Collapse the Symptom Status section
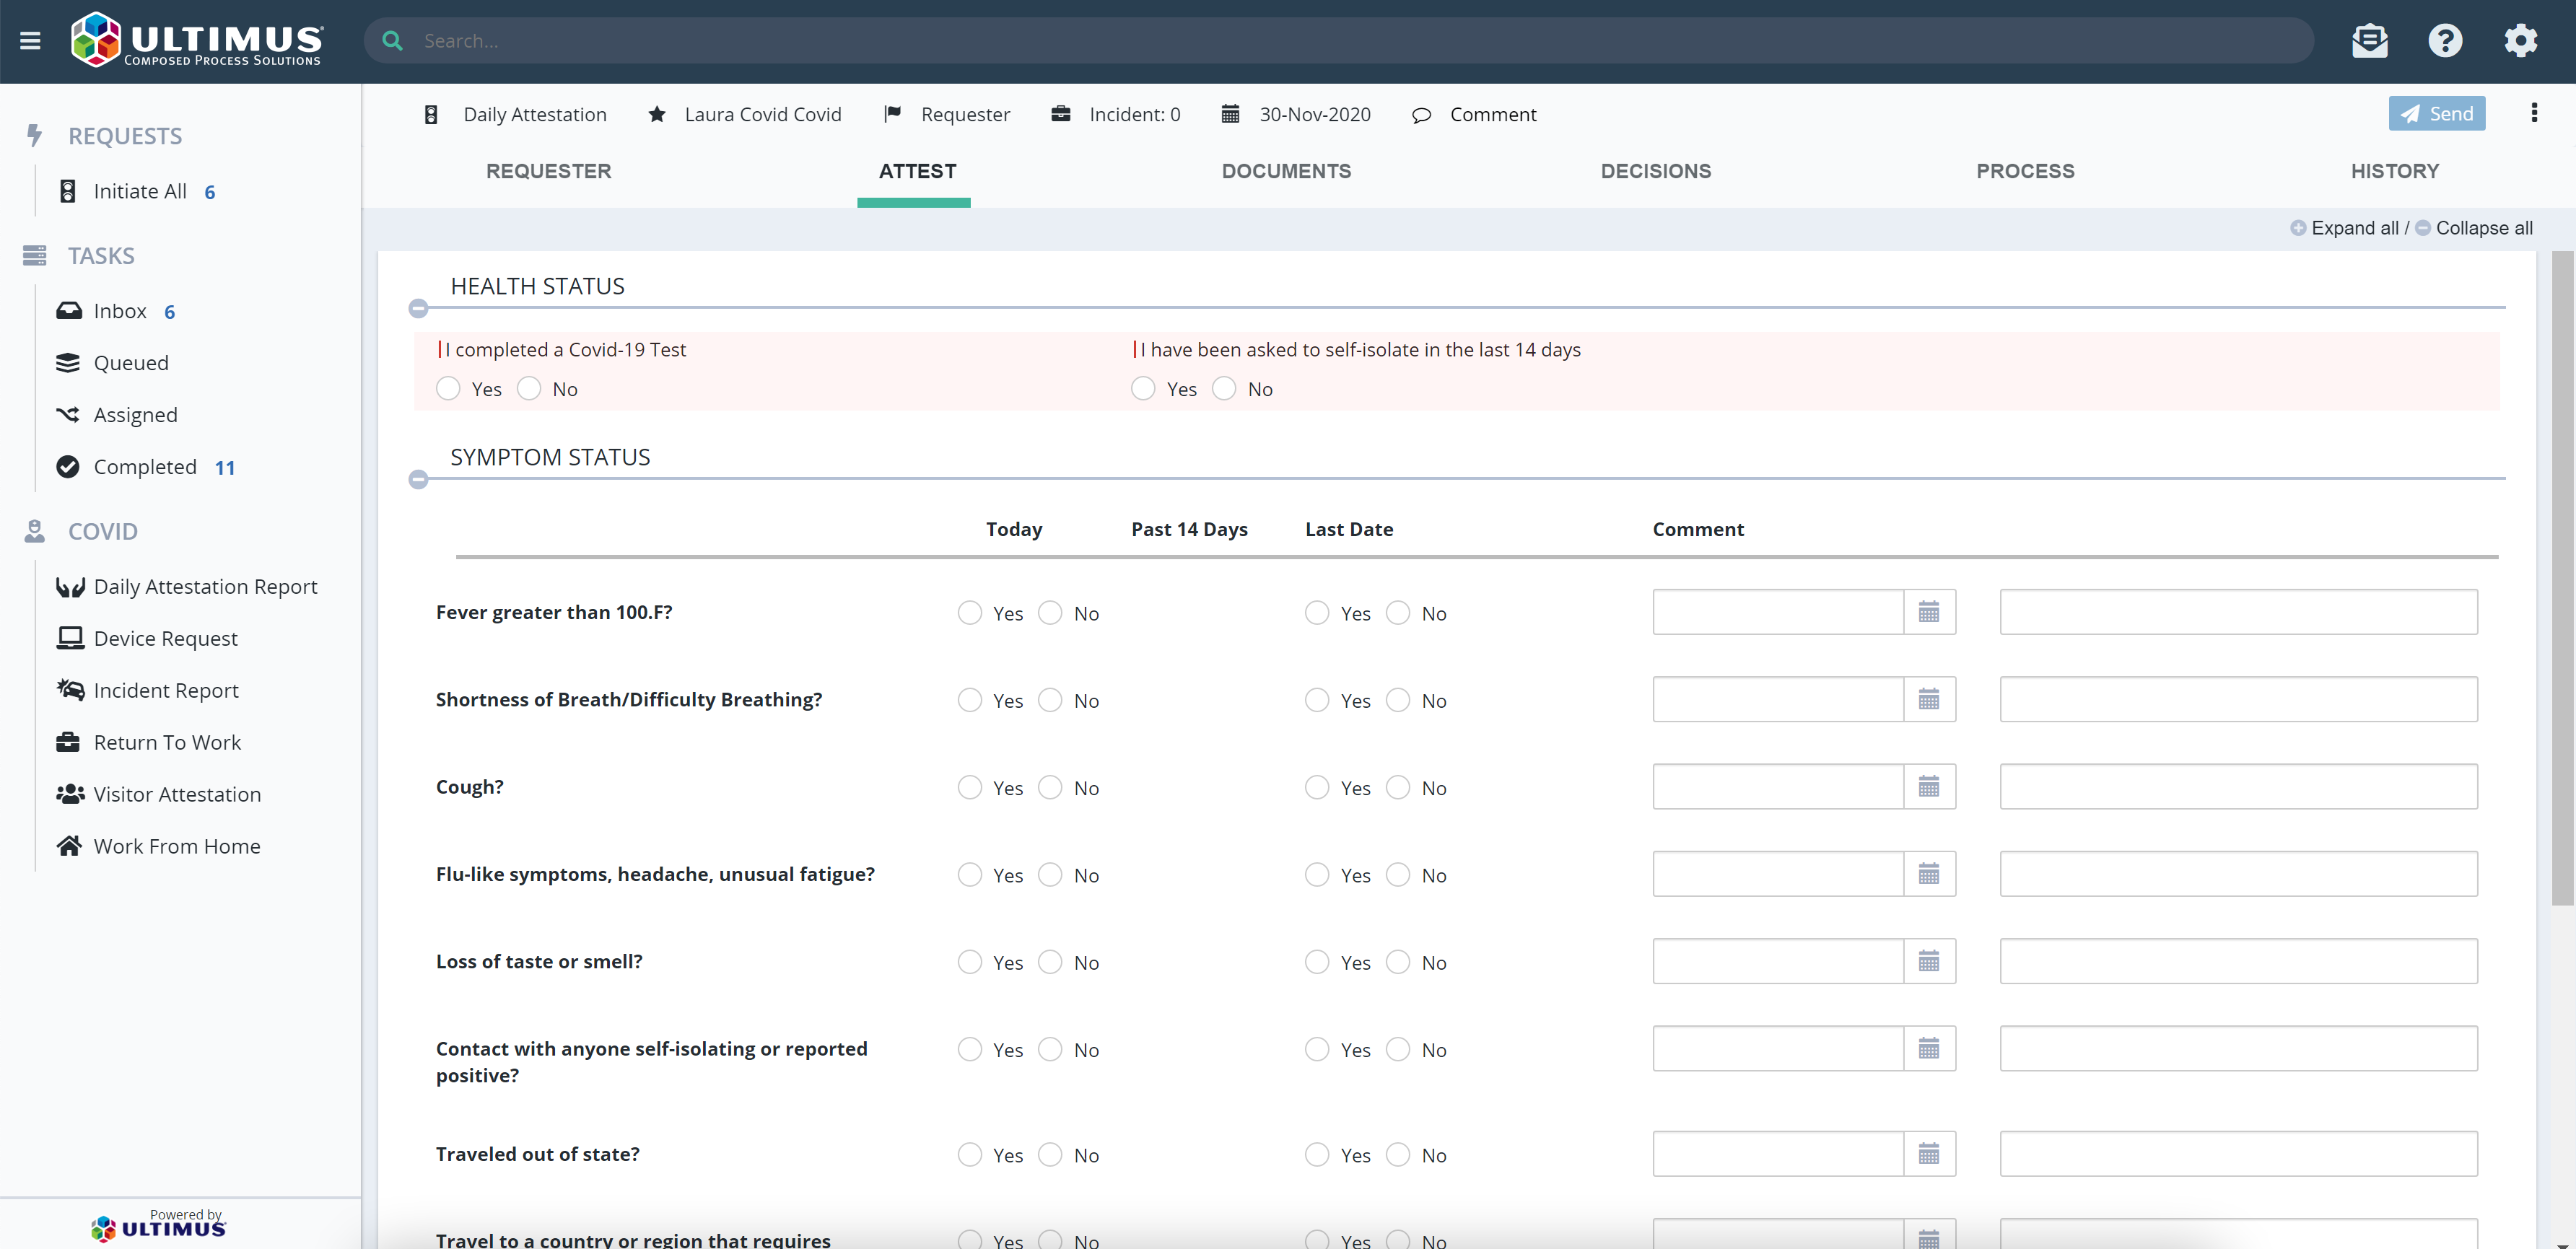2576x1249 pixels. 419,479
